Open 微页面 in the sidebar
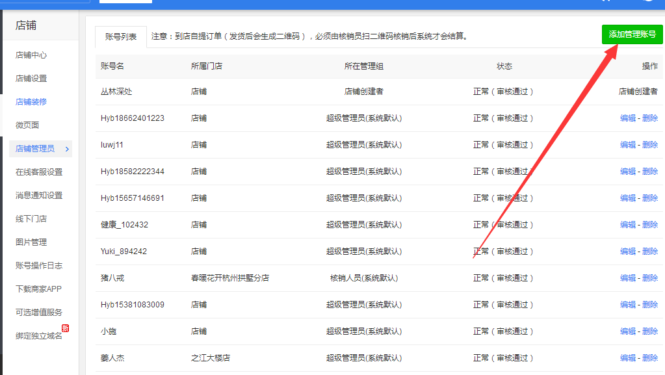The image size is (665, 375). pos(27,125)
